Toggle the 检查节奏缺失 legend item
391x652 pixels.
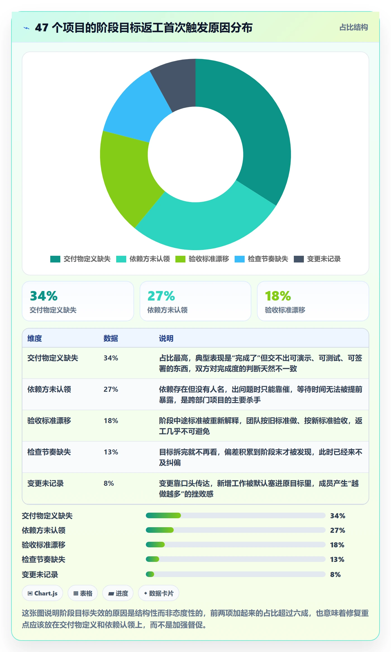tap(261, 259)
